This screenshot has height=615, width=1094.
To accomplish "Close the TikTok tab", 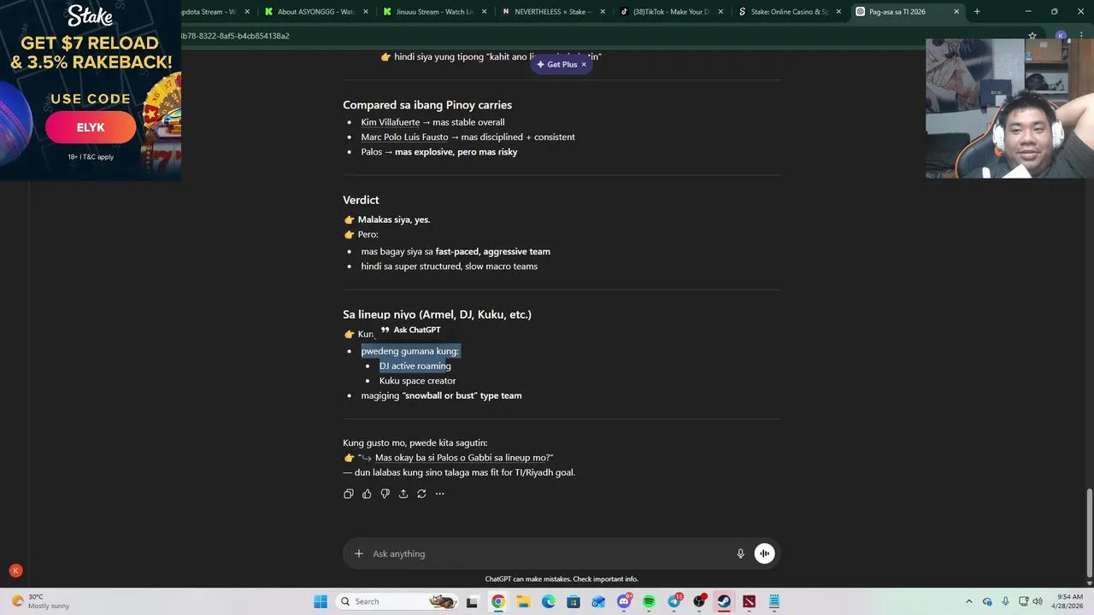I will click(x=721, y=12).
